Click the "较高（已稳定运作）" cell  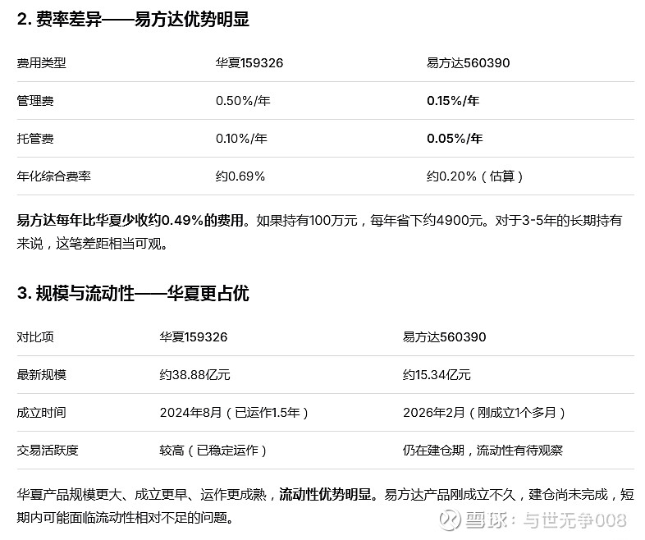(x=213, y=451)
